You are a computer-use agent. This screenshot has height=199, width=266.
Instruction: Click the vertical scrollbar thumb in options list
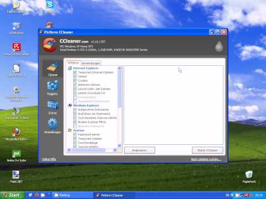coord(119,89)
